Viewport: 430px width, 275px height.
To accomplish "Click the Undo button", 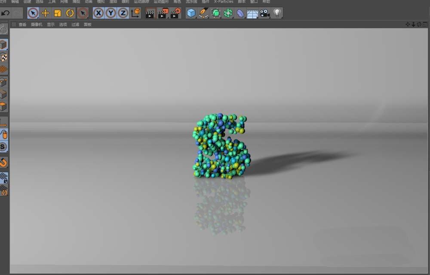I will tap(5, 13).
